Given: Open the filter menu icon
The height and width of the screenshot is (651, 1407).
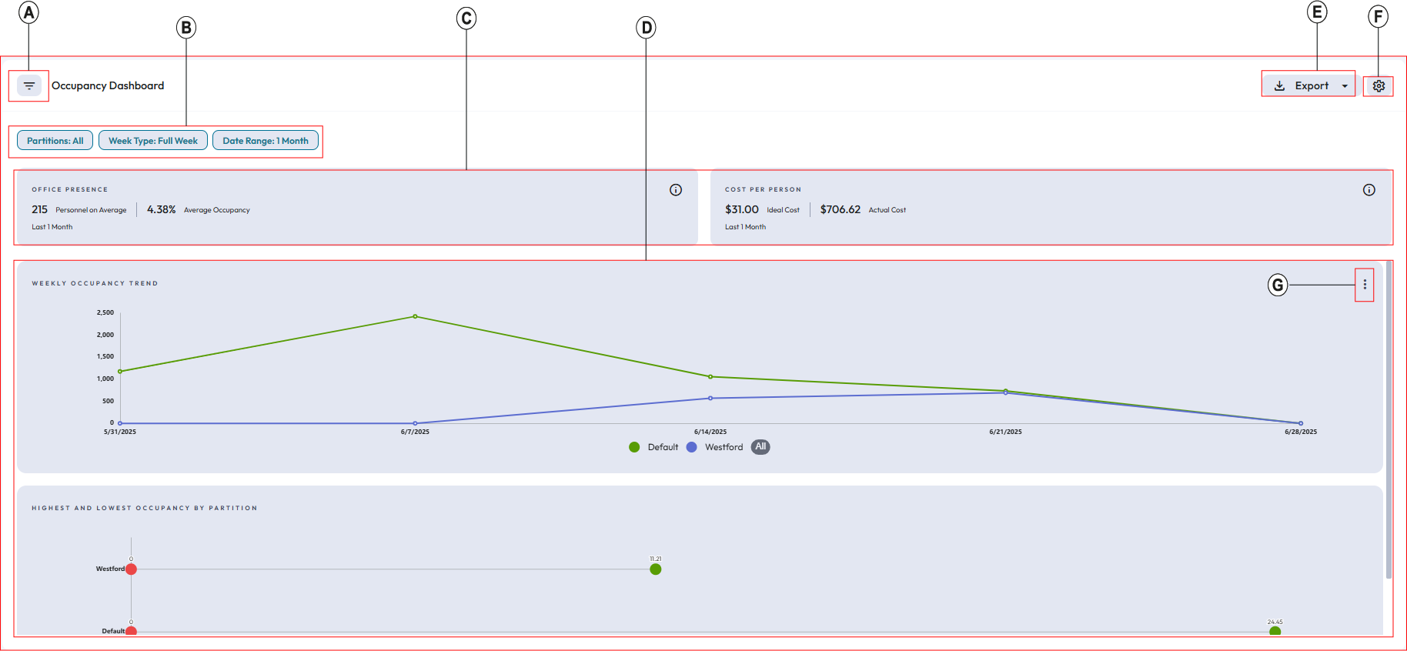Looking at the screenshot, I should 29,85.
